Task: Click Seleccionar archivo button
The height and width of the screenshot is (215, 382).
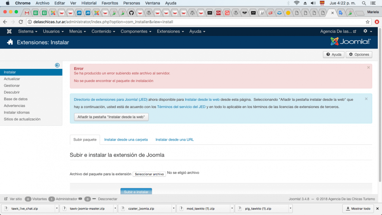Action: (149, 174)
